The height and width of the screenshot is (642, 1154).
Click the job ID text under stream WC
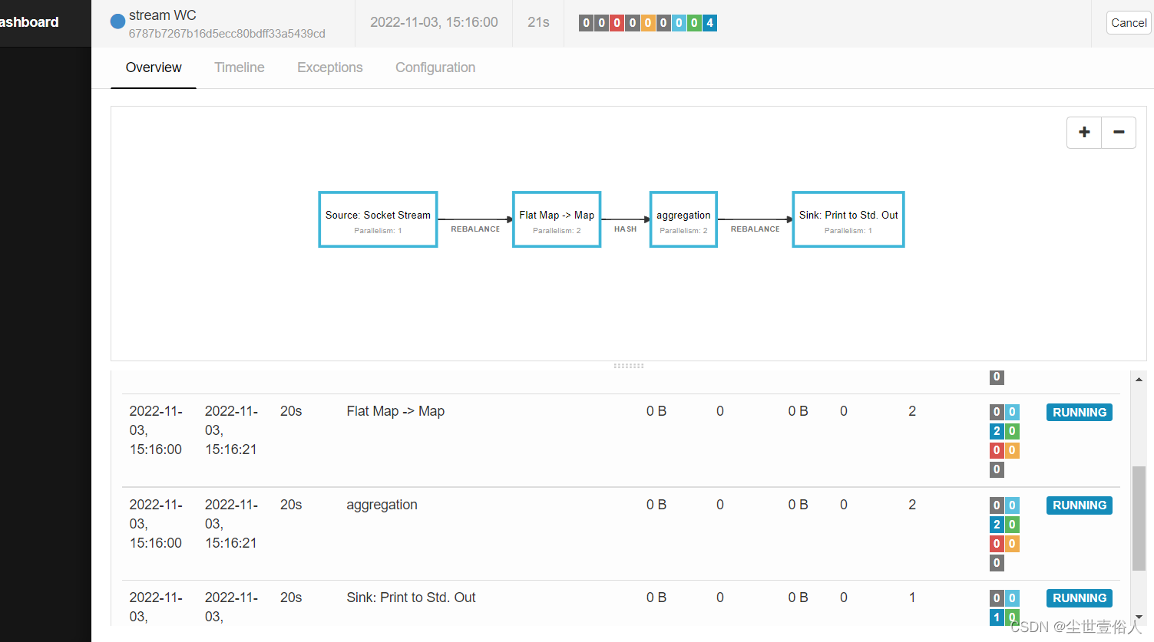click(x=227, y=34)
